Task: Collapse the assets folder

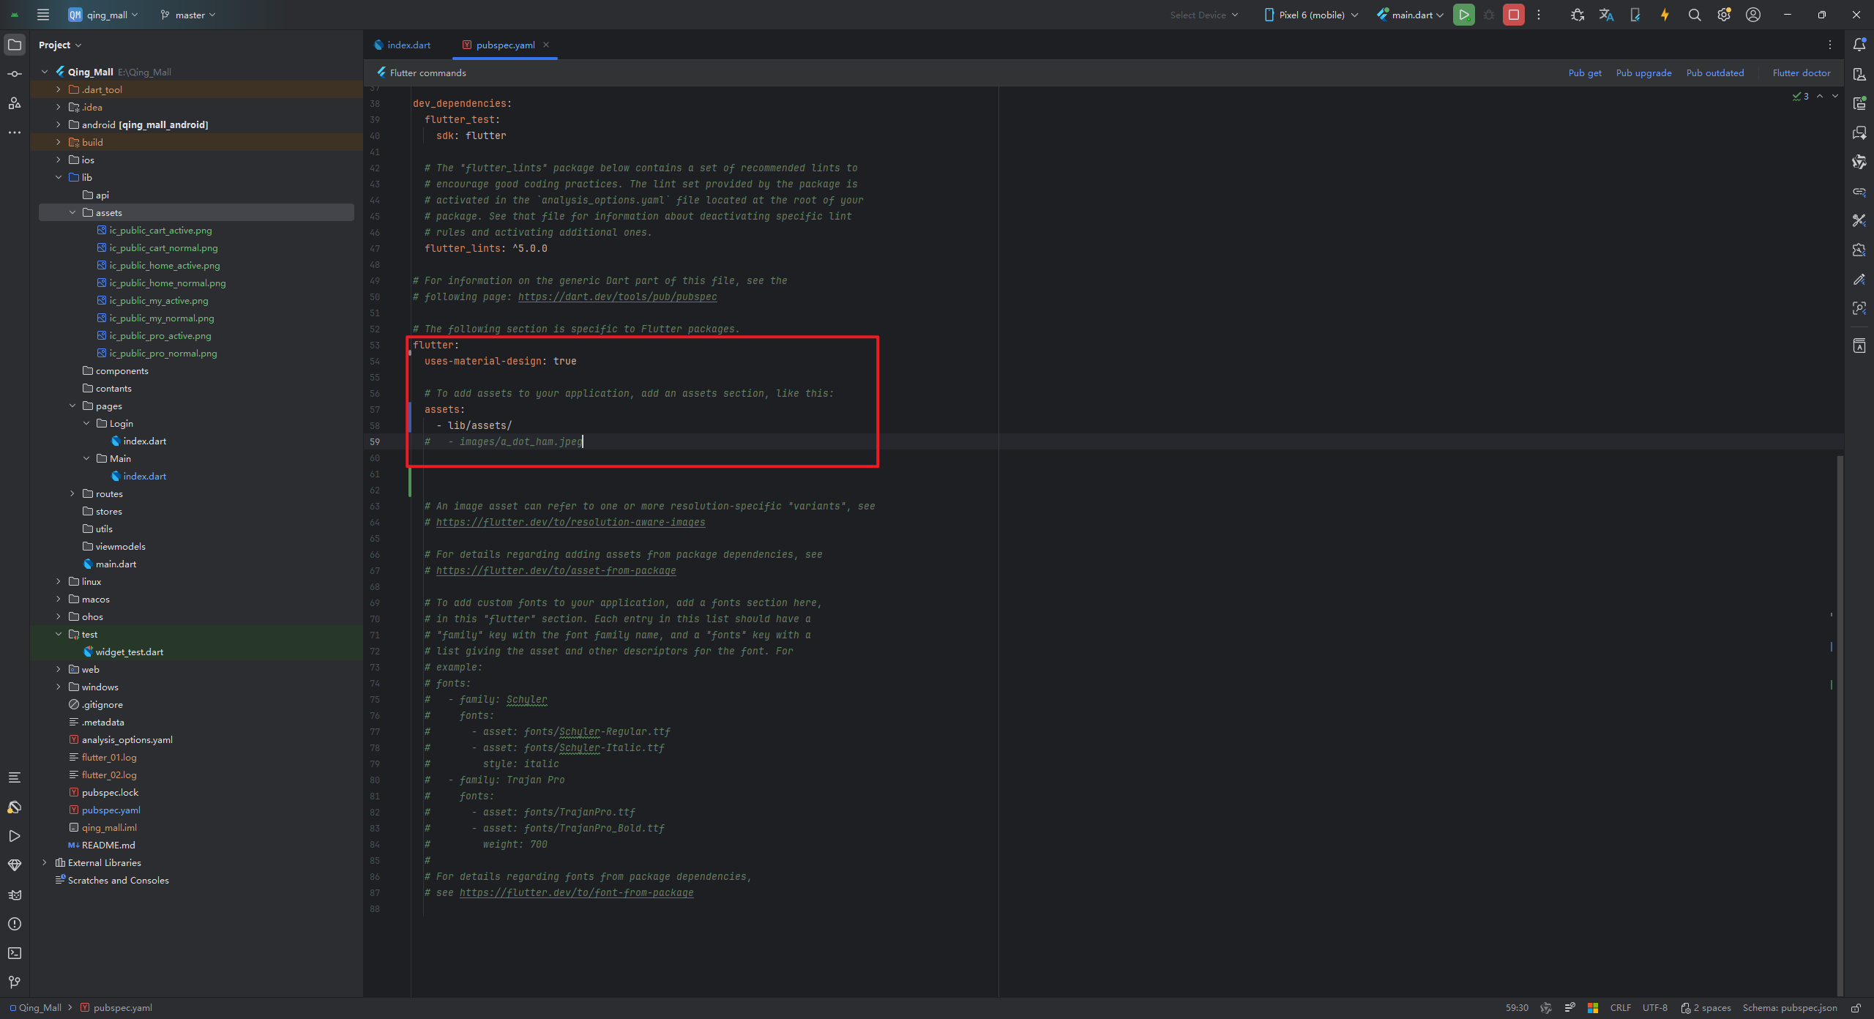Action: [72, 212]
